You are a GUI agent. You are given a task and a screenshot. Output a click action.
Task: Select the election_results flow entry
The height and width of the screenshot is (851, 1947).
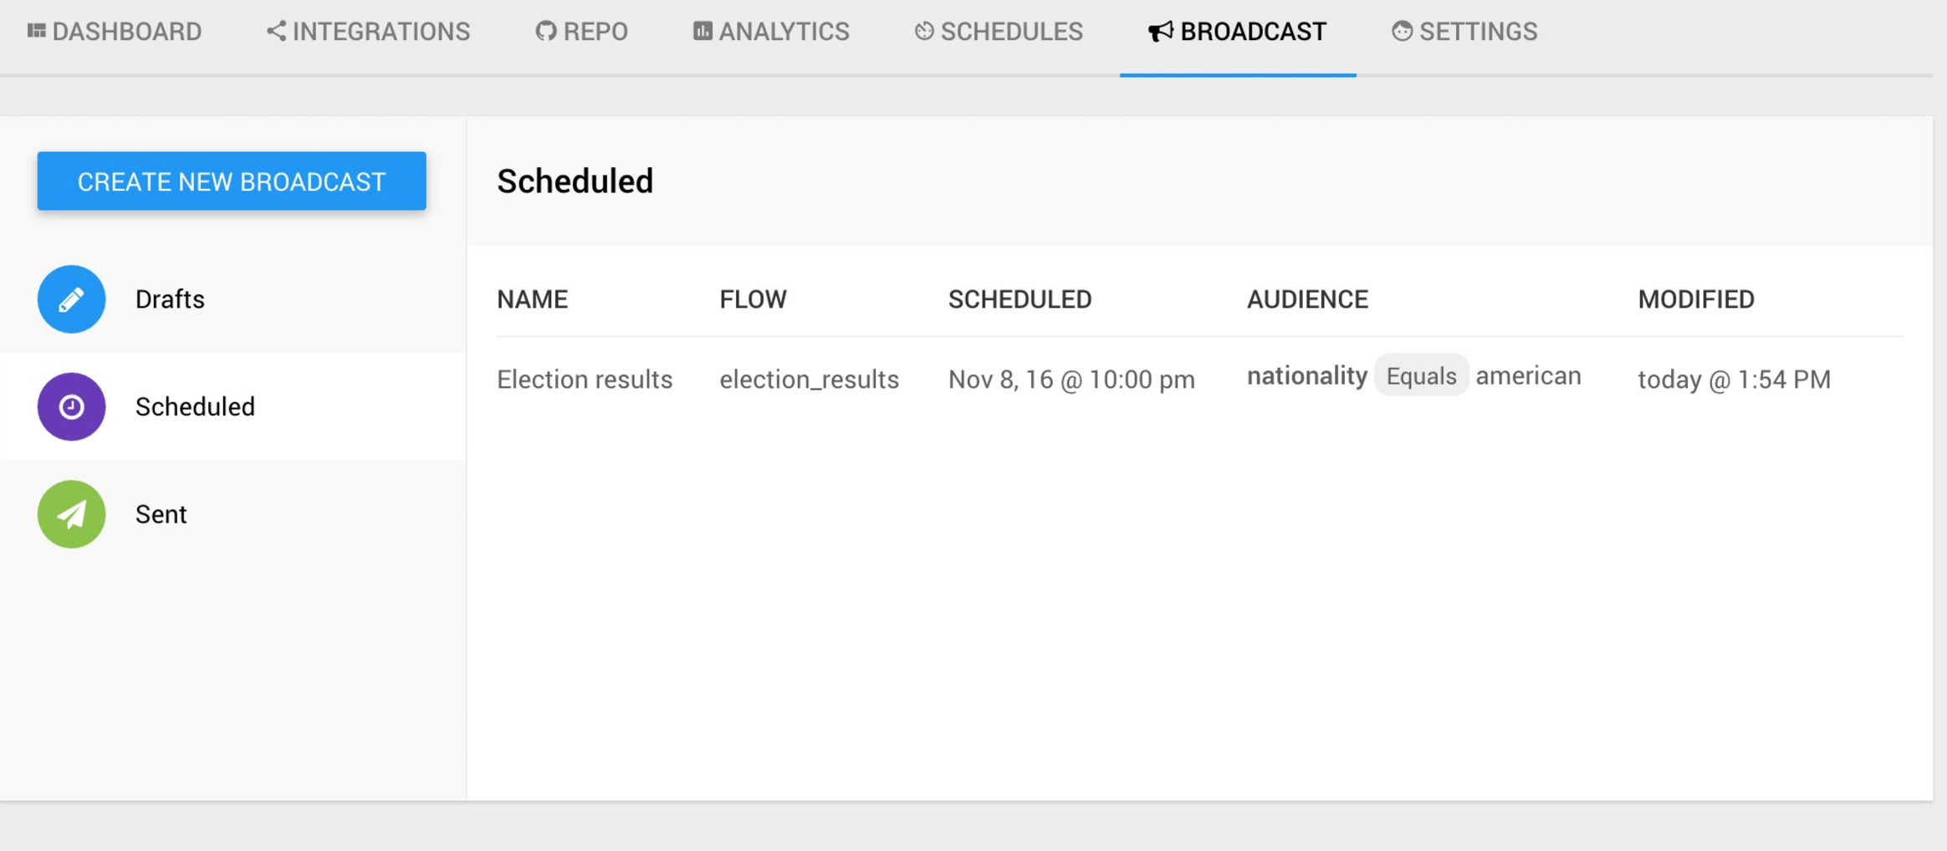pos(809,380)
